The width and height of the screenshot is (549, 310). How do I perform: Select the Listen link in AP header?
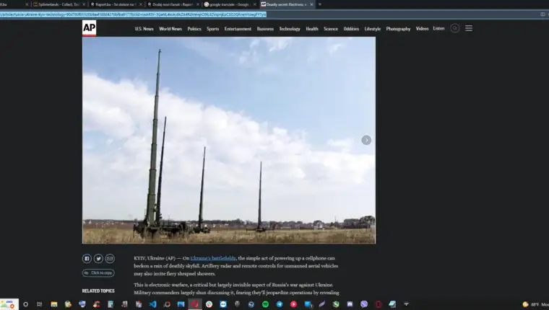point(438,28)
